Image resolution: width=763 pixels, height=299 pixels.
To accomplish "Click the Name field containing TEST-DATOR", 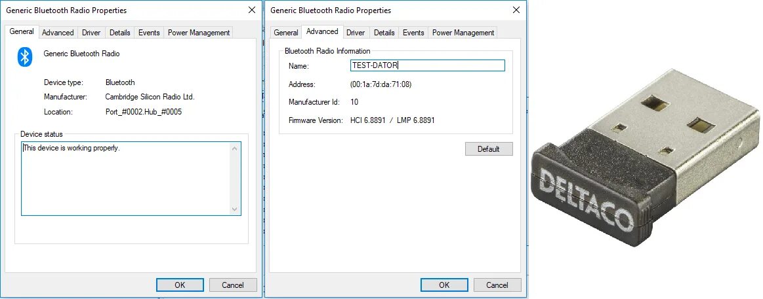I will point(427,65).
